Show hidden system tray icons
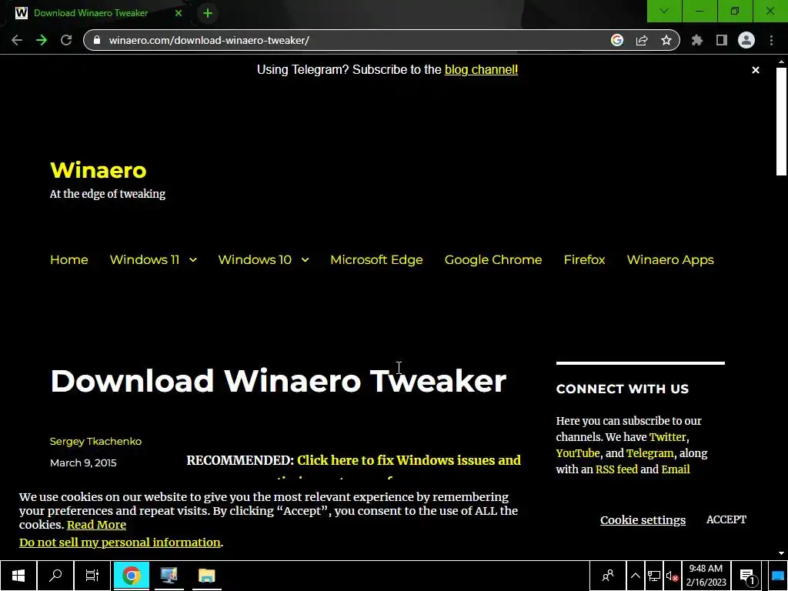This screenshot has height=591, width=788. click(x=635, y=576)
